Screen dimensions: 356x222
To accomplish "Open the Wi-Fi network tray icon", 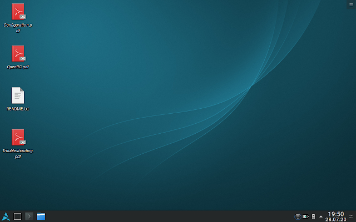I will (x=298, y=216).
